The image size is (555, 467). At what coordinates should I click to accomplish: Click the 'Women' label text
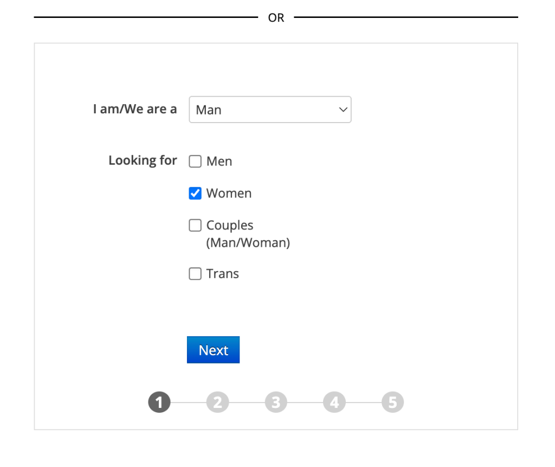click(229, 194)
